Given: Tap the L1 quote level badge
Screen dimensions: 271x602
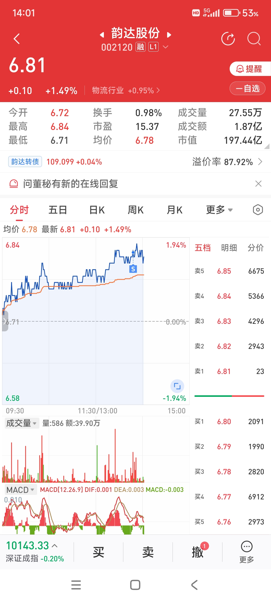Looking at the screenshot, I should (x=153, y=47).
